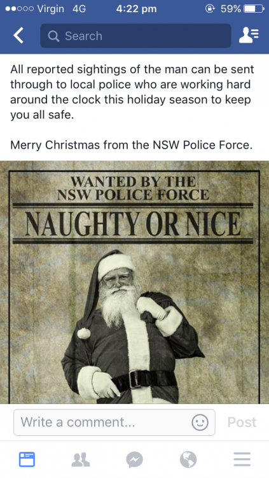This screenshot has height=478, width=269.
Task: Tap the NAUGHTY OR NICE poster heading
Action: pyautogui.click(x=133, y=224)
